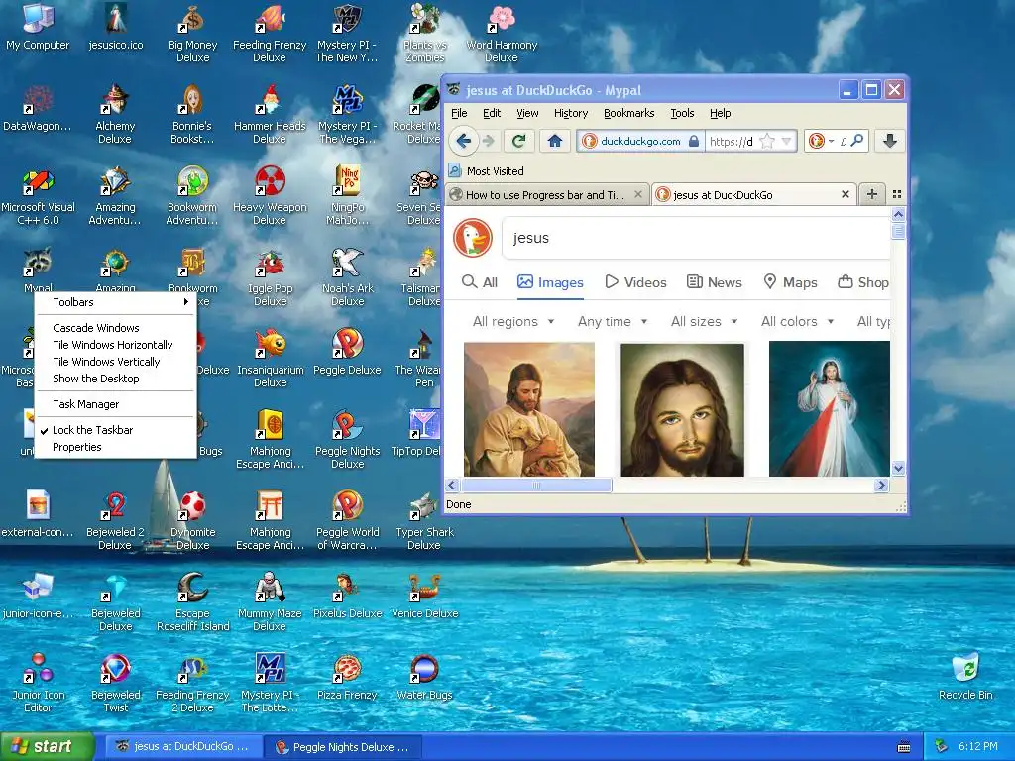Switch to the News search tab
Image resolution: width=1015 pixels, height=761 pixels.
click(715, 282)
